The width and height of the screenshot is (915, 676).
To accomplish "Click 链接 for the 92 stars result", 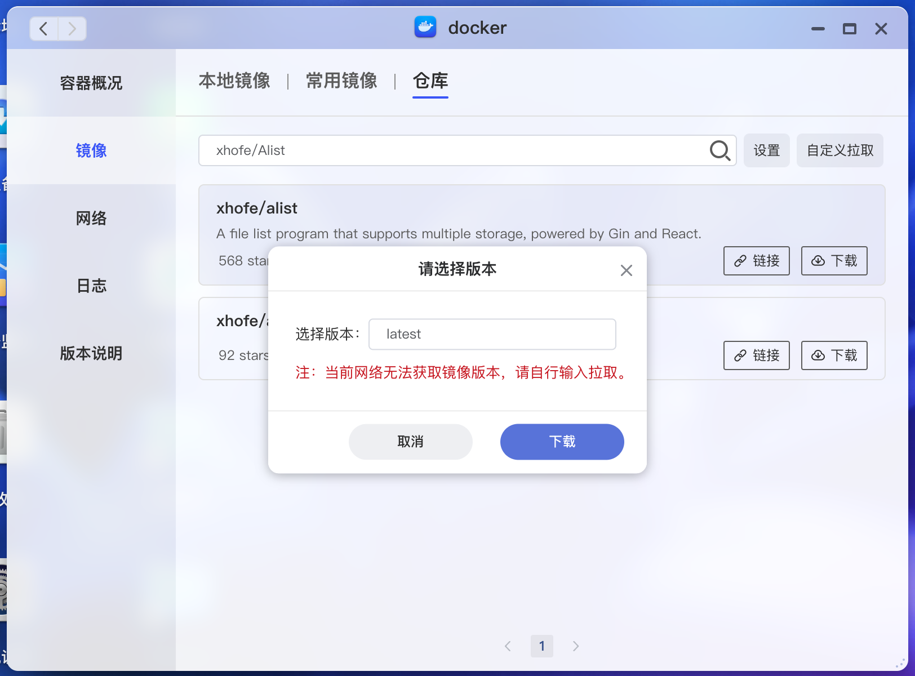I will (757, 355).
